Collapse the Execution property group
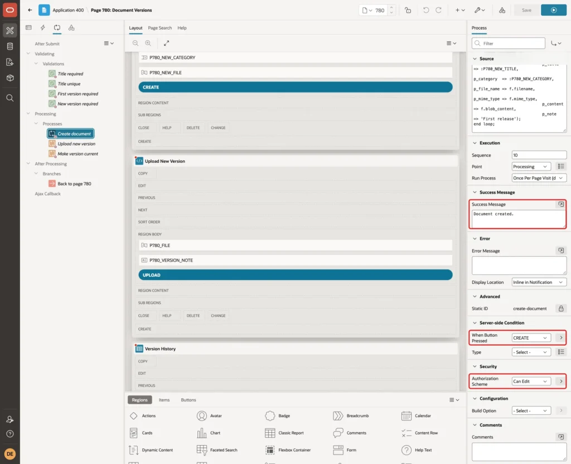Viewport: 571px width, 464px height. pos(475,143)
